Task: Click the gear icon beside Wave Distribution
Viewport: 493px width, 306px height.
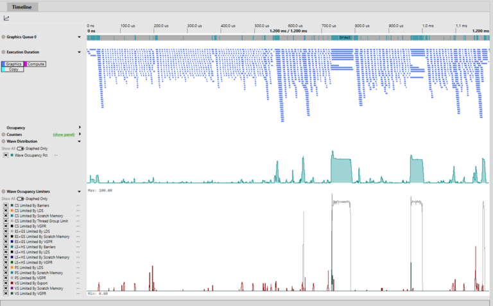Action: [3, 141]
